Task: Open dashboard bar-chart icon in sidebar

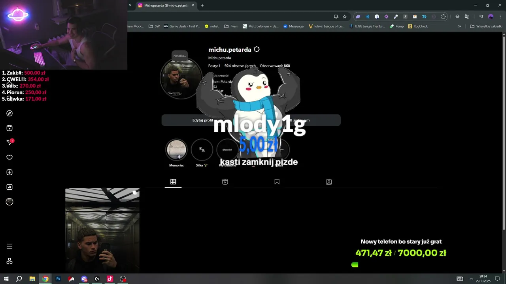Action: coord(9,187)
